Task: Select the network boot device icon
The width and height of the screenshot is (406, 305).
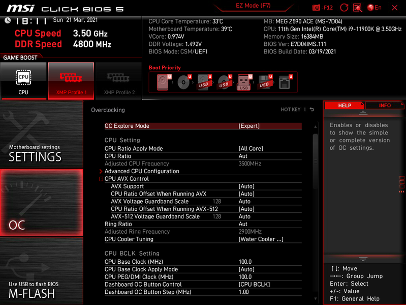Action: tap(286, 82)
